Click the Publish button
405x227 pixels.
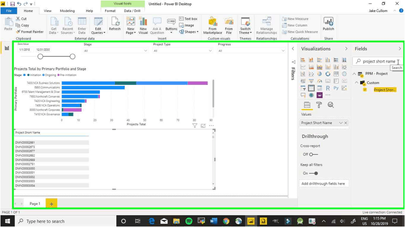pyautogui.click(x=328, y=24)
